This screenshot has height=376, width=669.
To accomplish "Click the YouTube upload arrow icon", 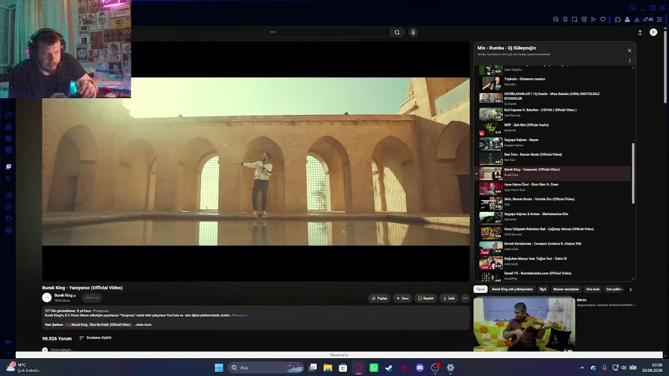I will [x=640, y=32].
